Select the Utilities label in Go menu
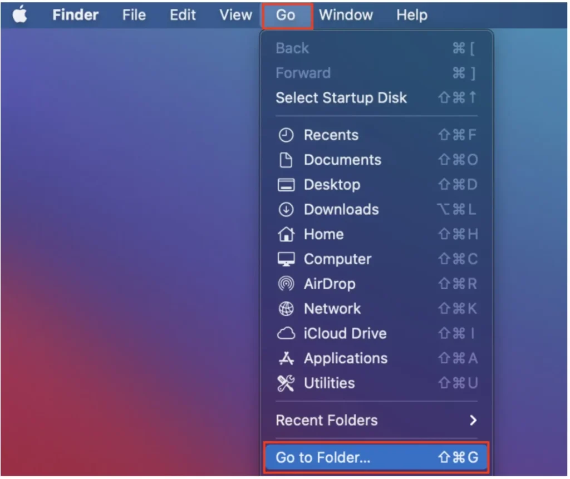Screen dimensions: 570x479 (x=329, y=383)
